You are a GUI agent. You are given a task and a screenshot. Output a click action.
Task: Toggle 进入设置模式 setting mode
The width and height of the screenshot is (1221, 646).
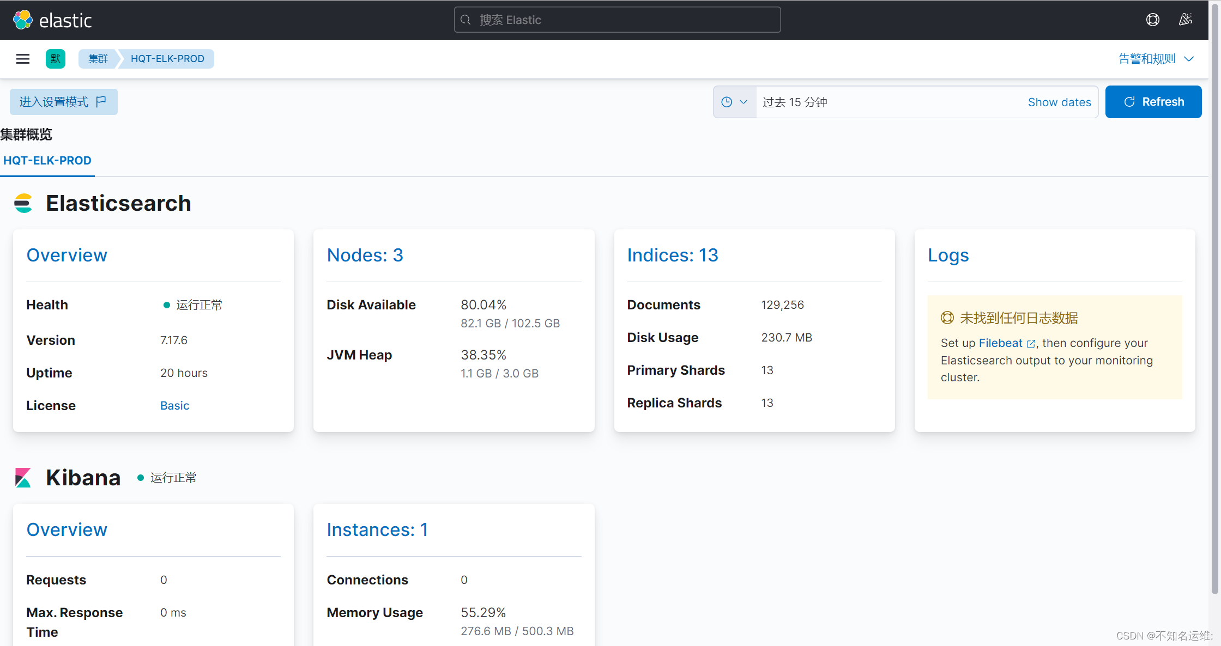(x=63, y=101)
